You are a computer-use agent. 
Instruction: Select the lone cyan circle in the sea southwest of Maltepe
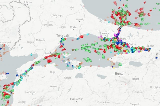[x=111, y=52]
